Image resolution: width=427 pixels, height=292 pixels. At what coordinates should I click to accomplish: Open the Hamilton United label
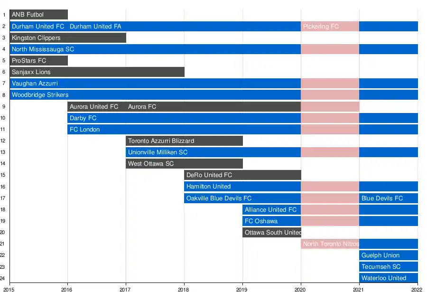tap(209, 187)
